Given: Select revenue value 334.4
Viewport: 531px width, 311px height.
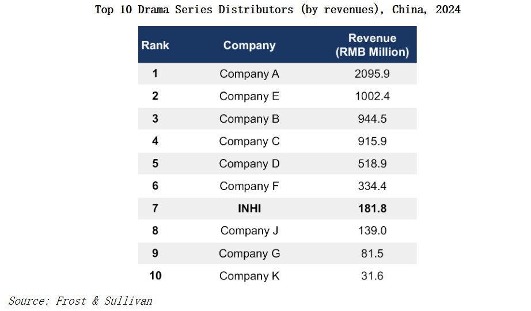Looking at the screenshot, I should 372,186.
